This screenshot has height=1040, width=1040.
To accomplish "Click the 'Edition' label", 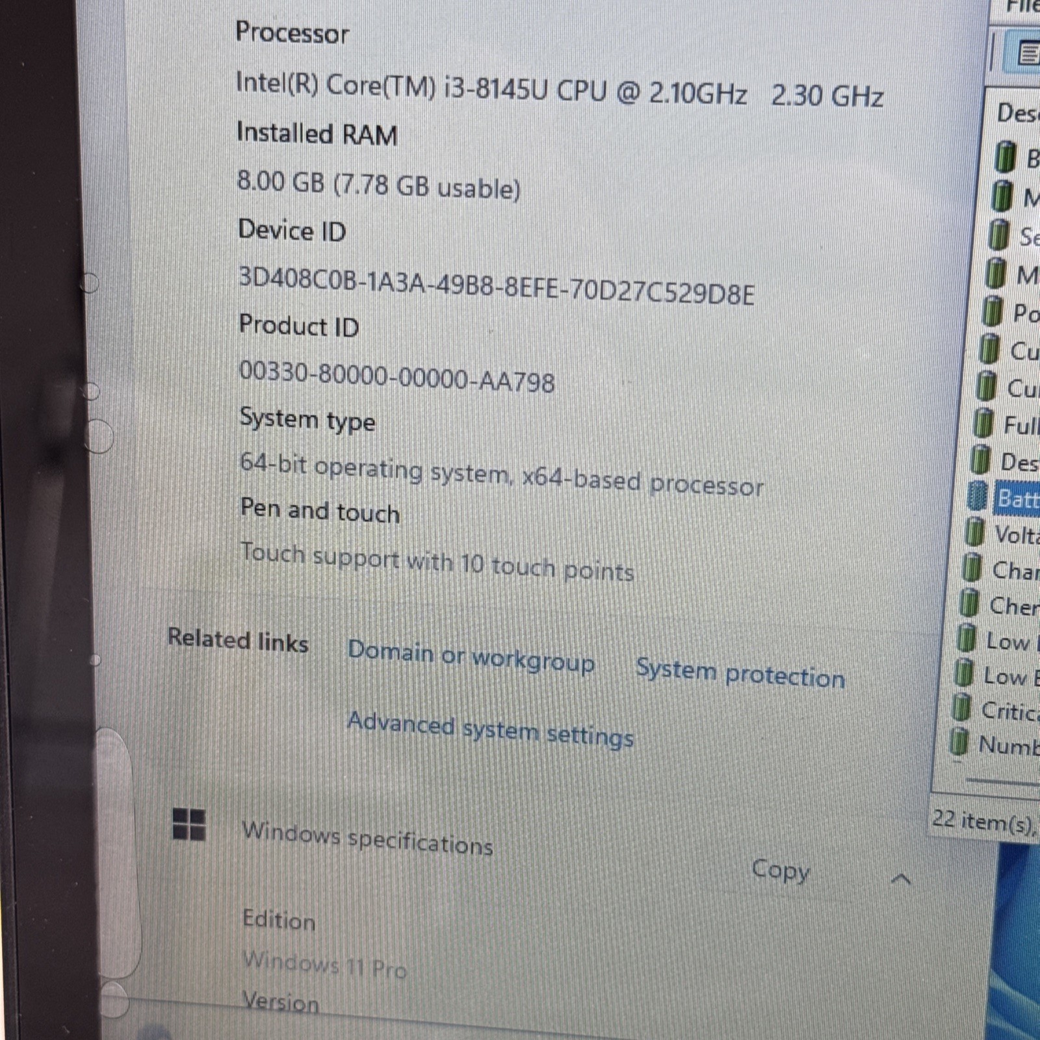I will point(279,920).
